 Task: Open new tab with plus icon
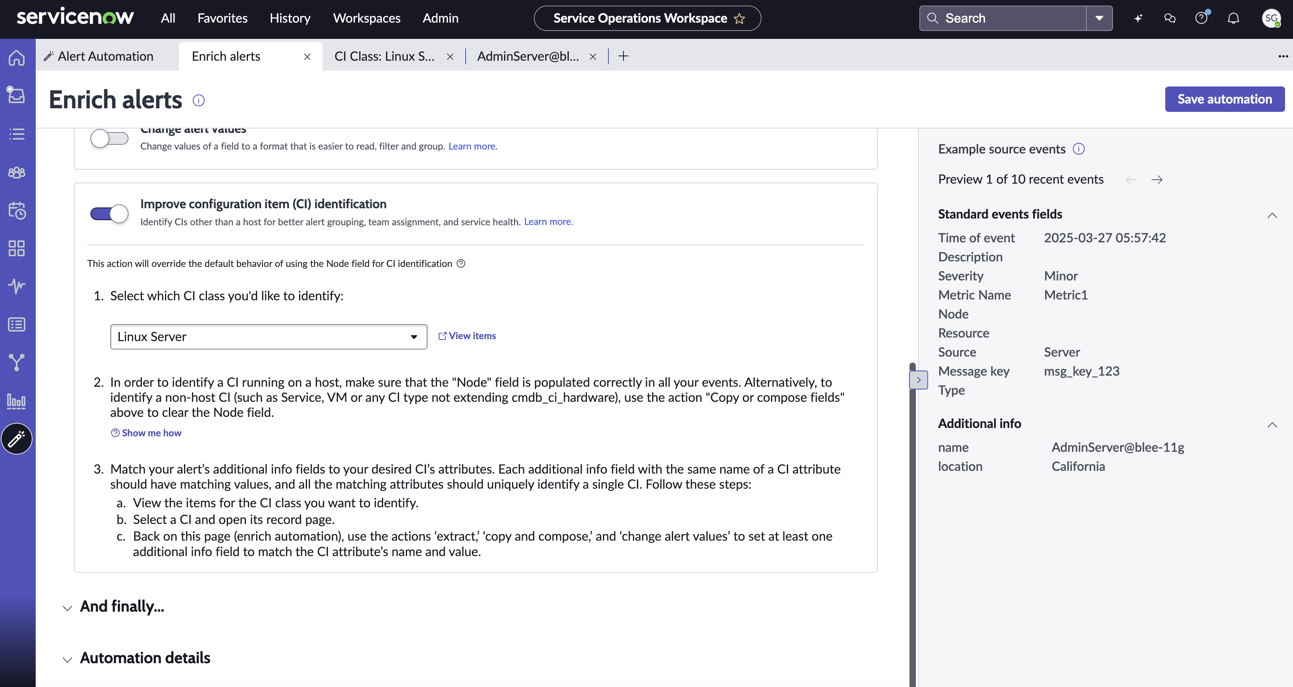(623, 56)
